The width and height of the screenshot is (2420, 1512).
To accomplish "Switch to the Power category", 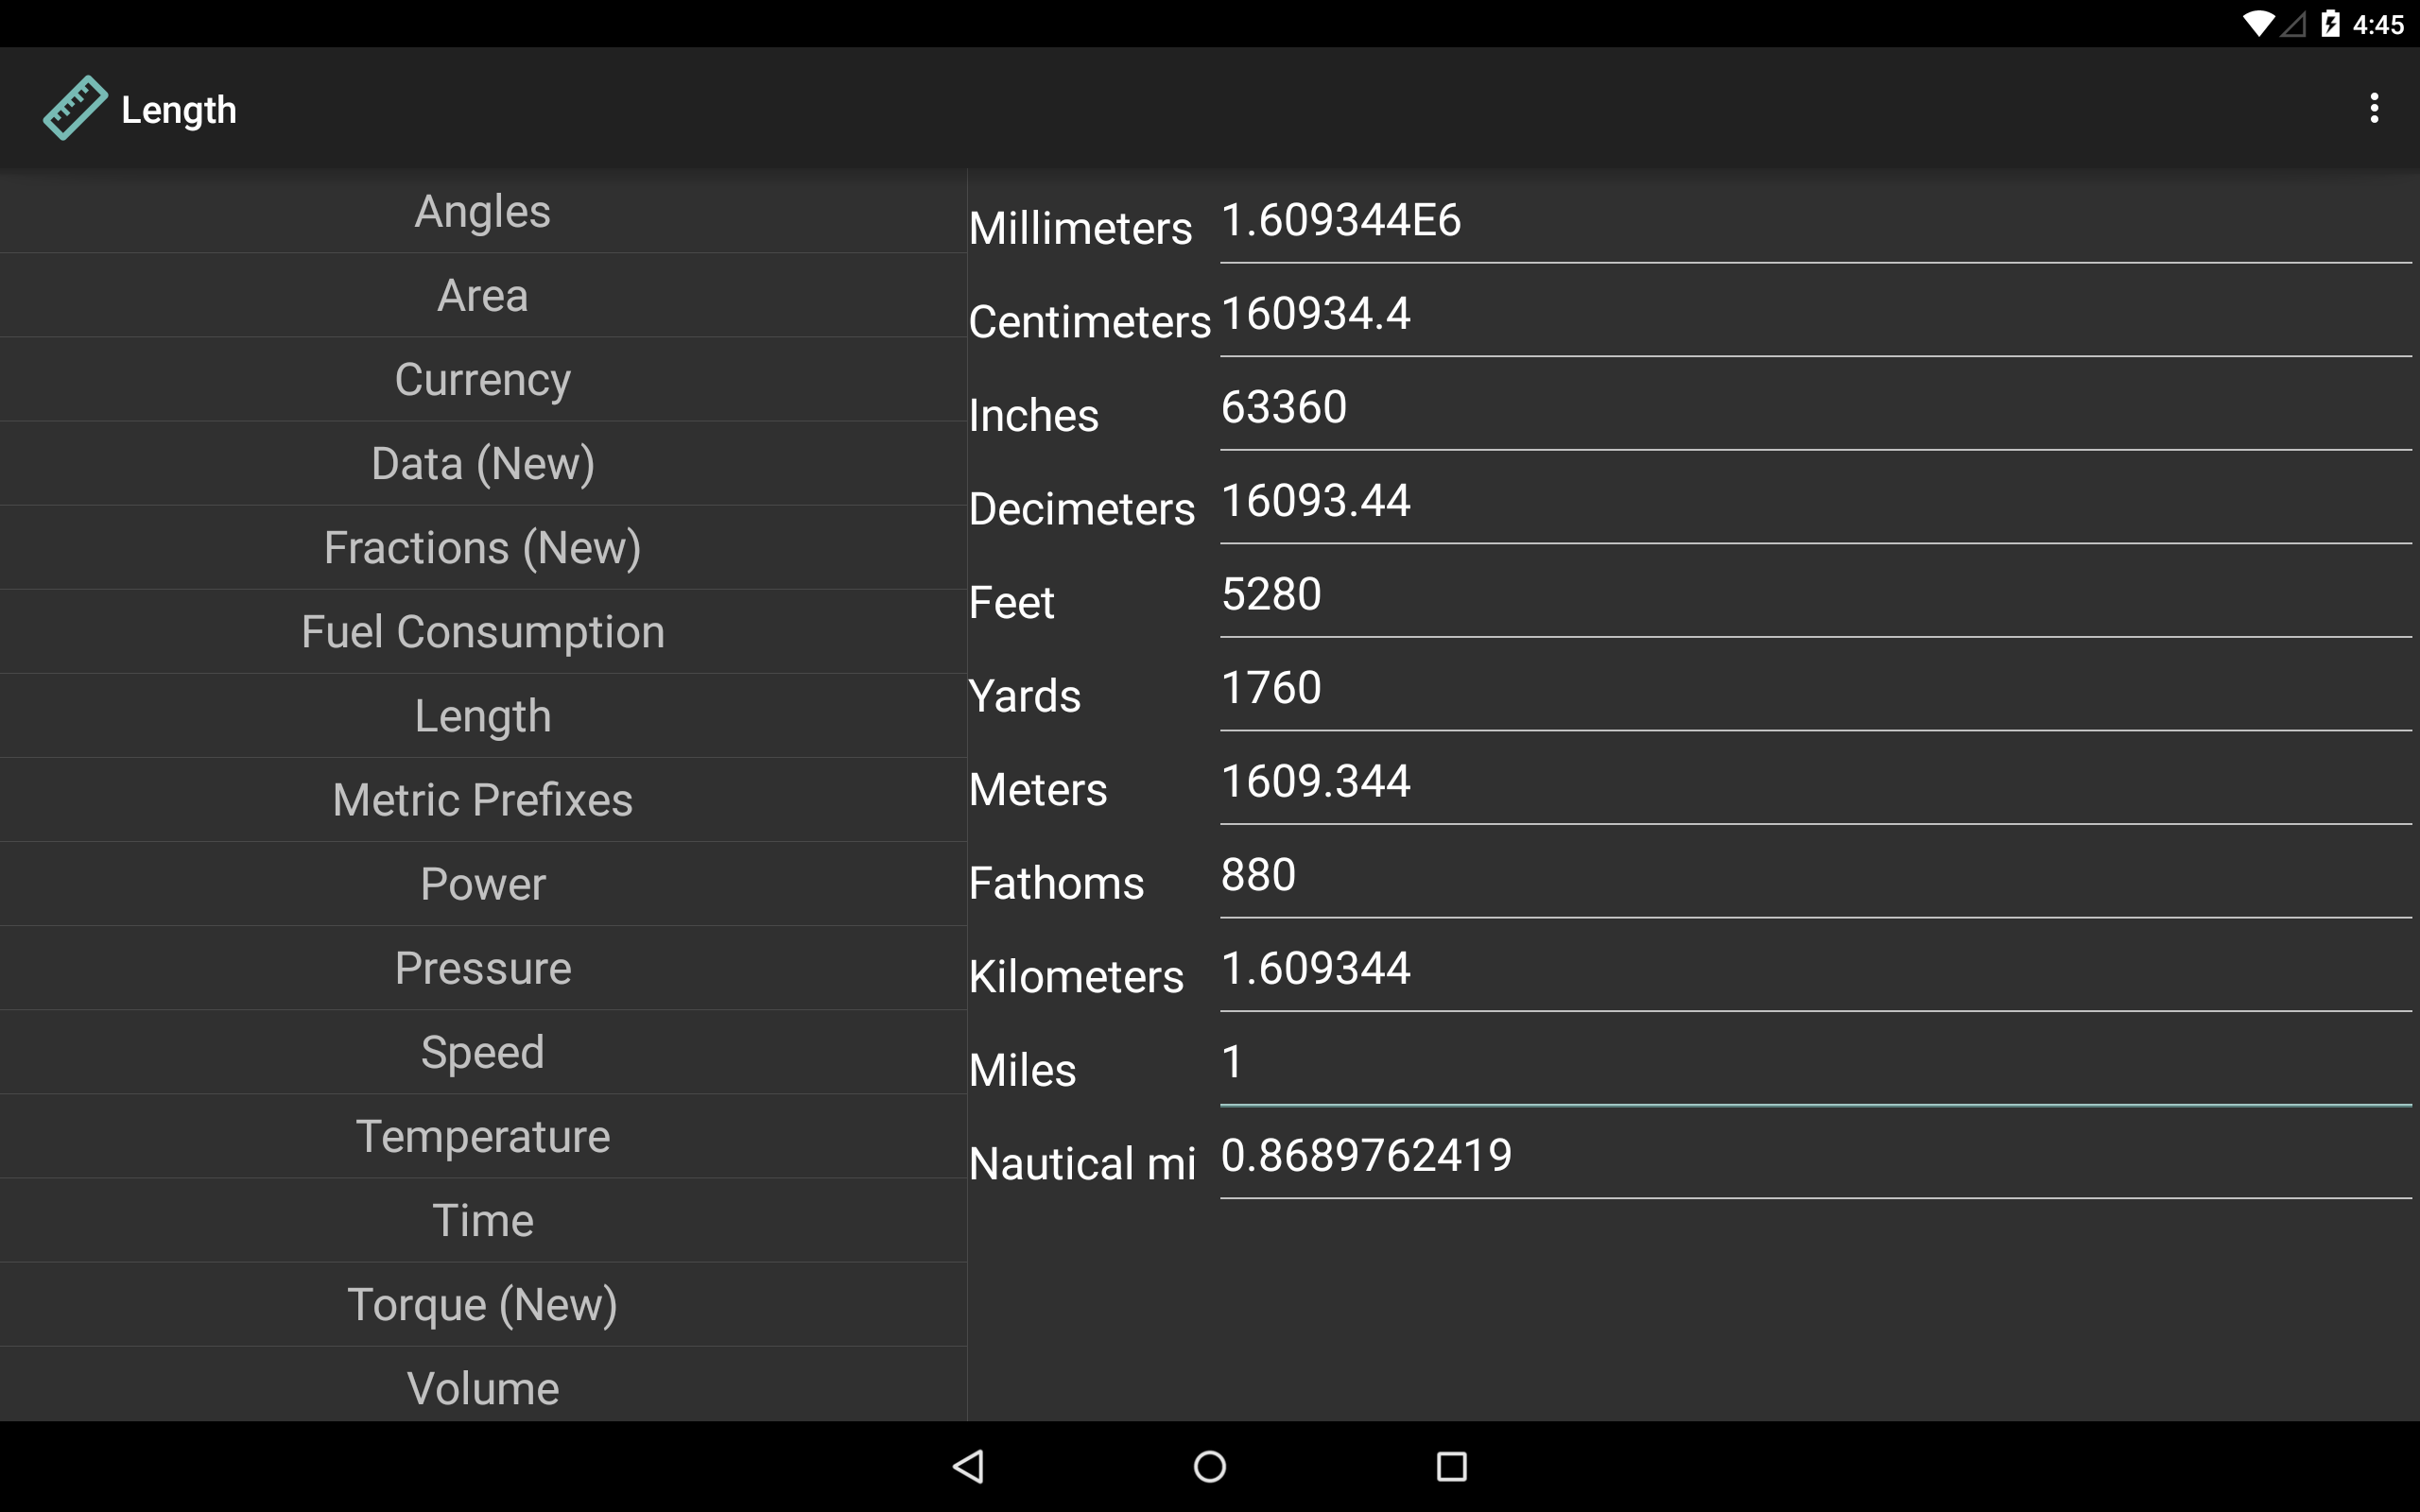I will (483, 883).
